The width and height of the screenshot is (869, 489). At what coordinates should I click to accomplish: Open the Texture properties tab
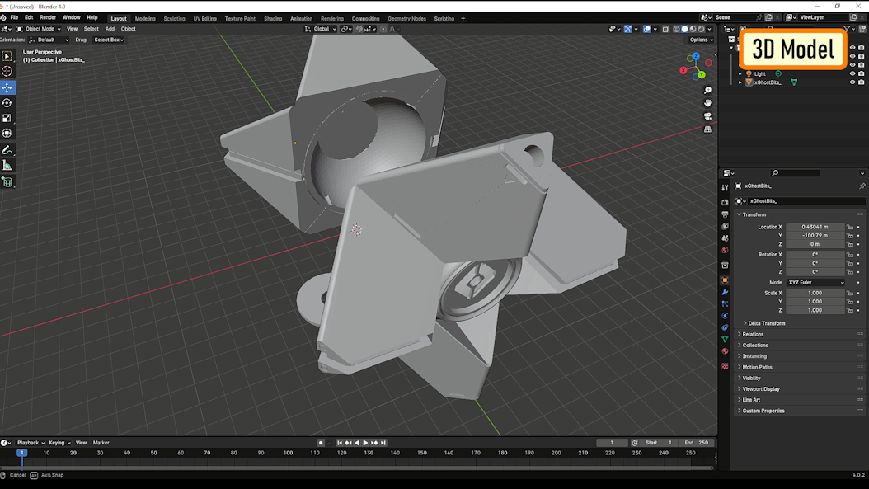pos(725,366)
